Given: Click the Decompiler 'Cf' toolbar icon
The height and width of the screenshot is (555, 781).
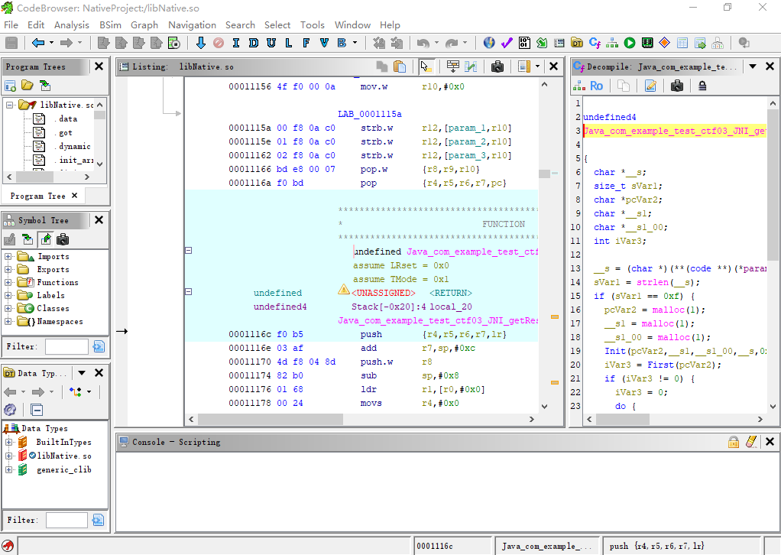Looking at the screenshot, I should tap(595, 43).
